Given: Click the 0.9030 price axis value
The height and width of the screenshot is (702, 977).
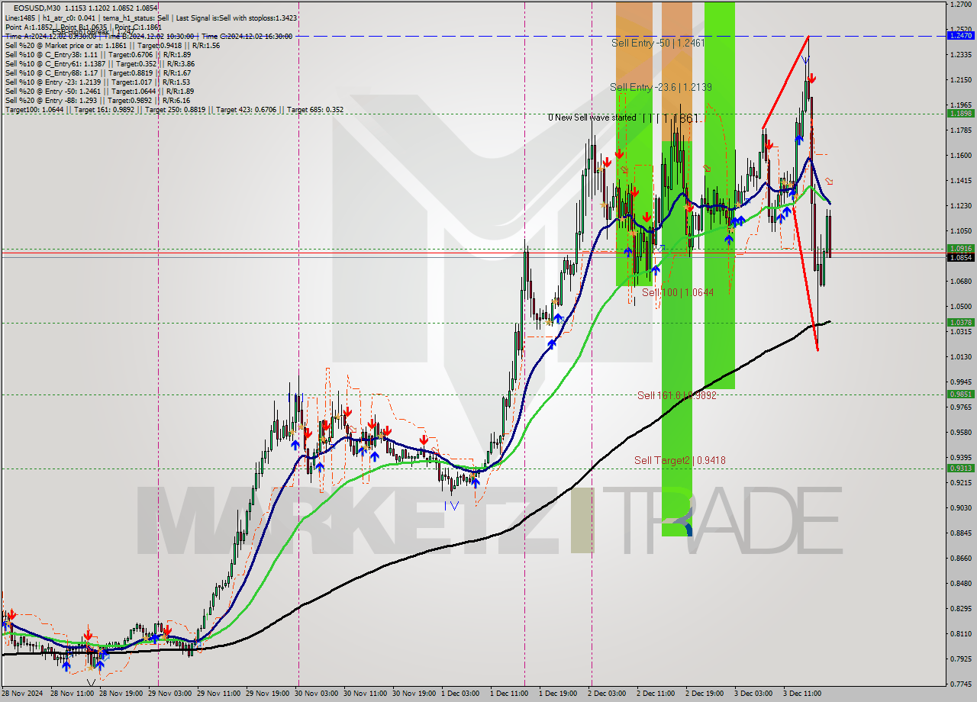Looking at the screenshot, I should pos(960,507).
